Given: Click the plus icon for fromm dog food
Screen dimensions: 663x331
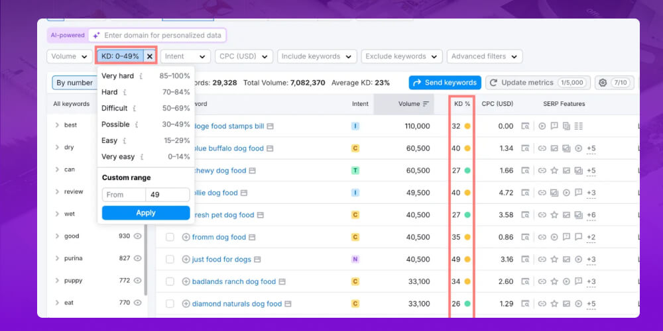Looking at the screenshot, I should [186, 237].
